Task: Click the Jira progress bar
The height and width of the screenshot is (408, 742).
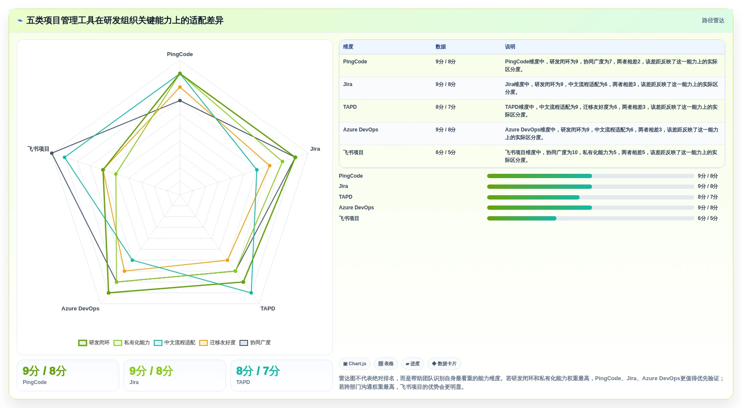Action: click(x=590, y=187)
